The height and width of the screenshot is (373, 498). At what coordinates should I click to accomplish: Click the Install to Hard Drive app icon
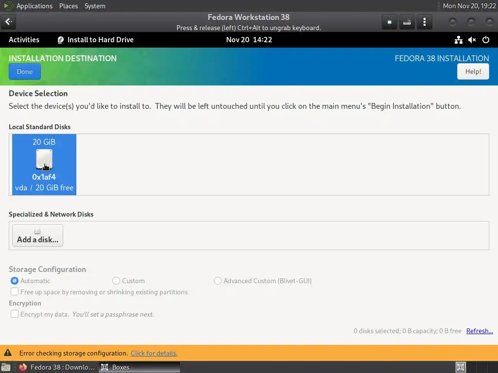click(x=60, y=40)
